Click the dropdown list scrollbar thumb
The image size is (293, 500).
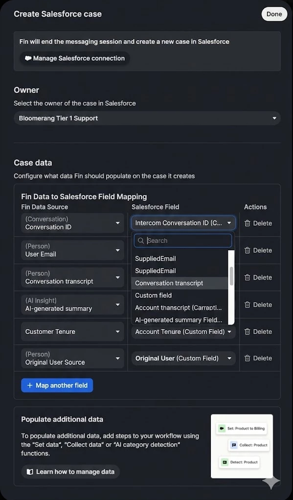(231, 276)
